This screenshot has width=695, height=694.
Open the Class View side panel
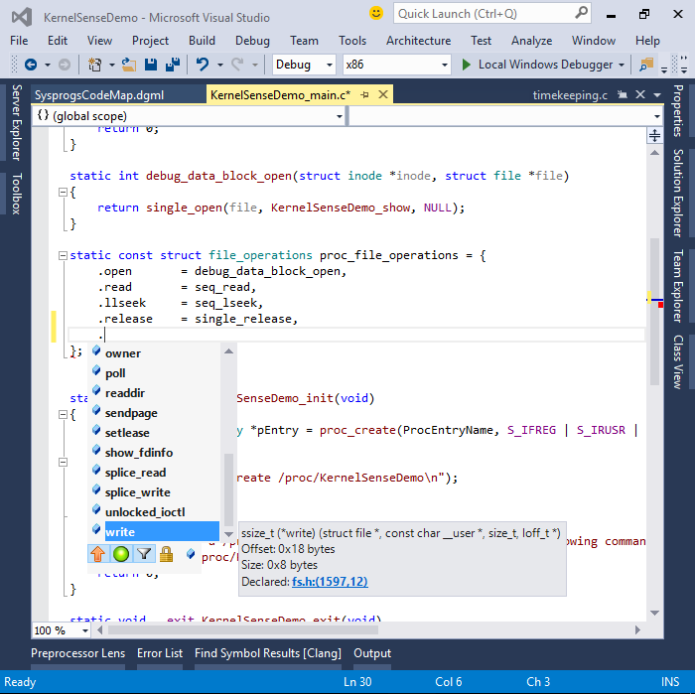678,362
